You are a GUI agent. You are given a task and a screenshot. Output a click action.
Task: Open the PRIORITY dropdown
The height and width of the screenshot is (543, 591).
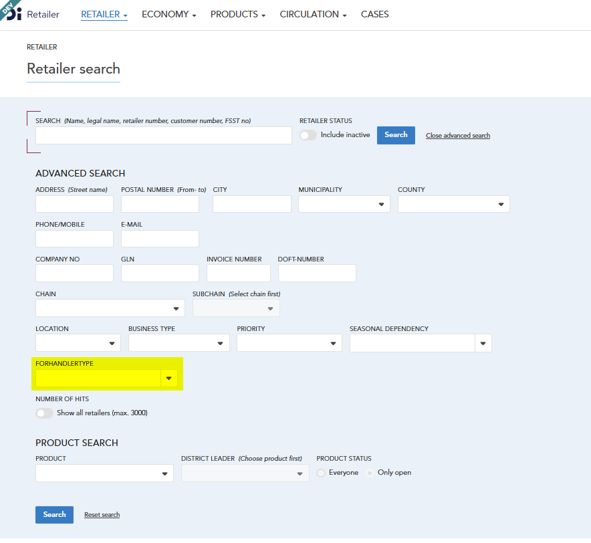289,343
